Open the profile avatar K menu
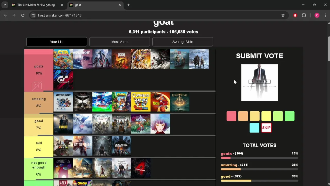 point(317,15)
